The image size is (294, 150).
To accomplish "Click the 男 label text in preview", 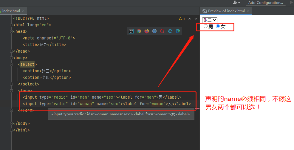I will click(211, 27).
